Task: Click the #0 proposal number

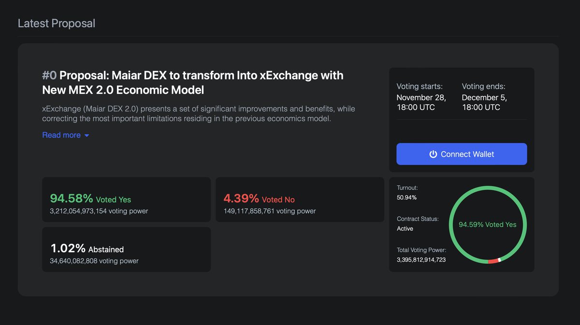Action: (49, 76)
